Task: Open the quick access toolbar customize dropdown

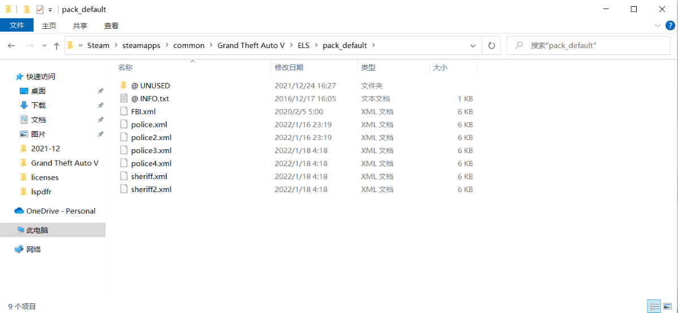Action: click(50, 10)
